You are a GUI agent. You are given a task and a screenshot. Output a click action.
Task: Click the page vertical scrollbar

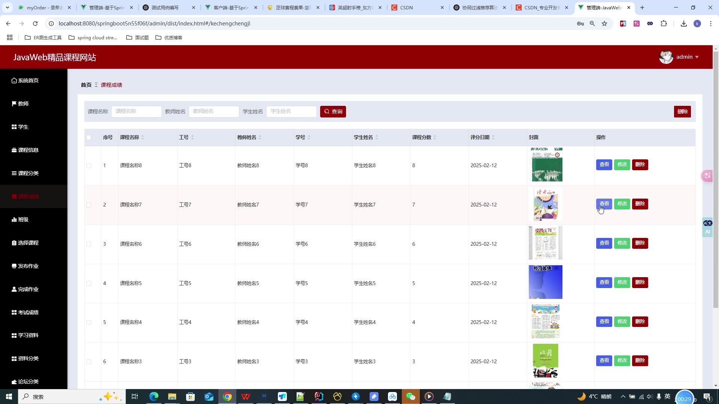pyautogui.click(x=716, y=180)
